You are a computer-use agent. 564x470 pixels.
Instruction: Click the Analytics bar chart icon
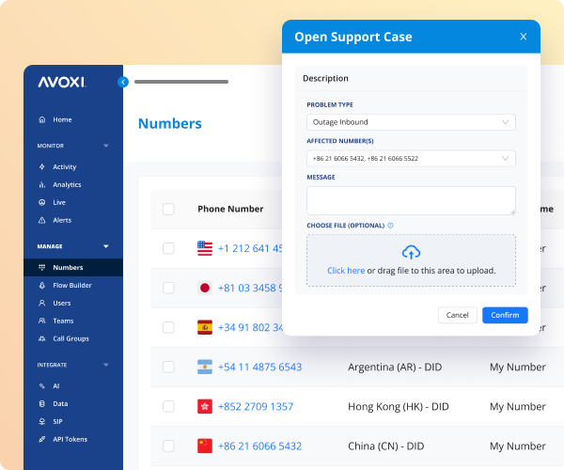[42, 185]
